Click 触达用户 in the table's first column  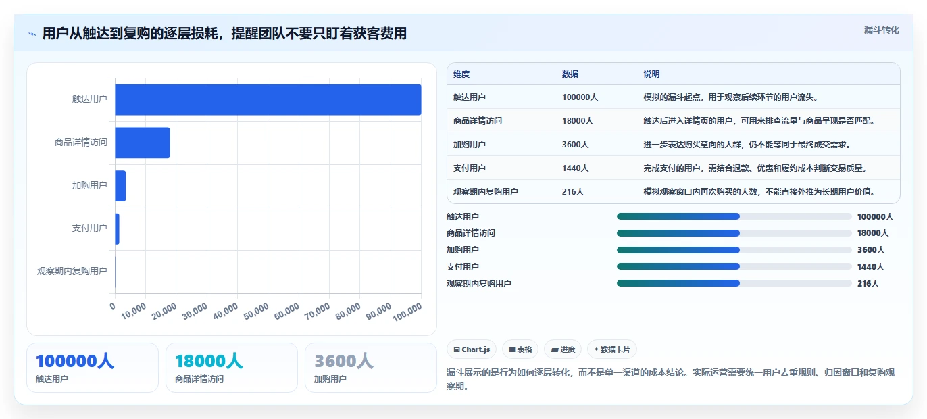470,97
